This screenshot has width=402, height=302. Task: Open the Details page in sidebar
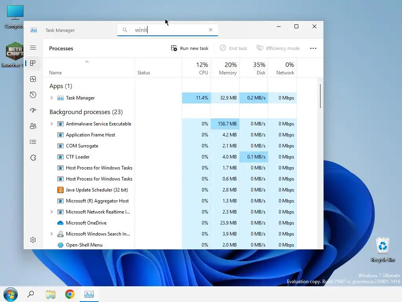33,142
